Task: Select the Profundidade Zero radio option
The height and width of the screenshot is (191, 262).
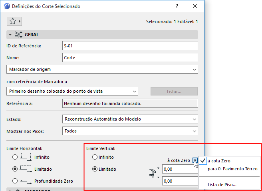Action: click(x=15, y=181)
